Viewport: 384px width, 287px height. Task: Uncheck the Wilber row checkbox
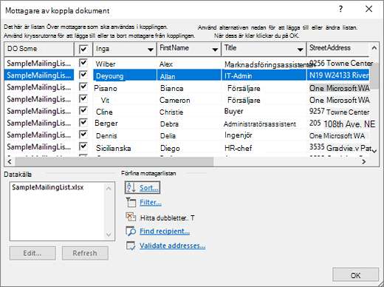pyautogui.click(x=83, y=63)
